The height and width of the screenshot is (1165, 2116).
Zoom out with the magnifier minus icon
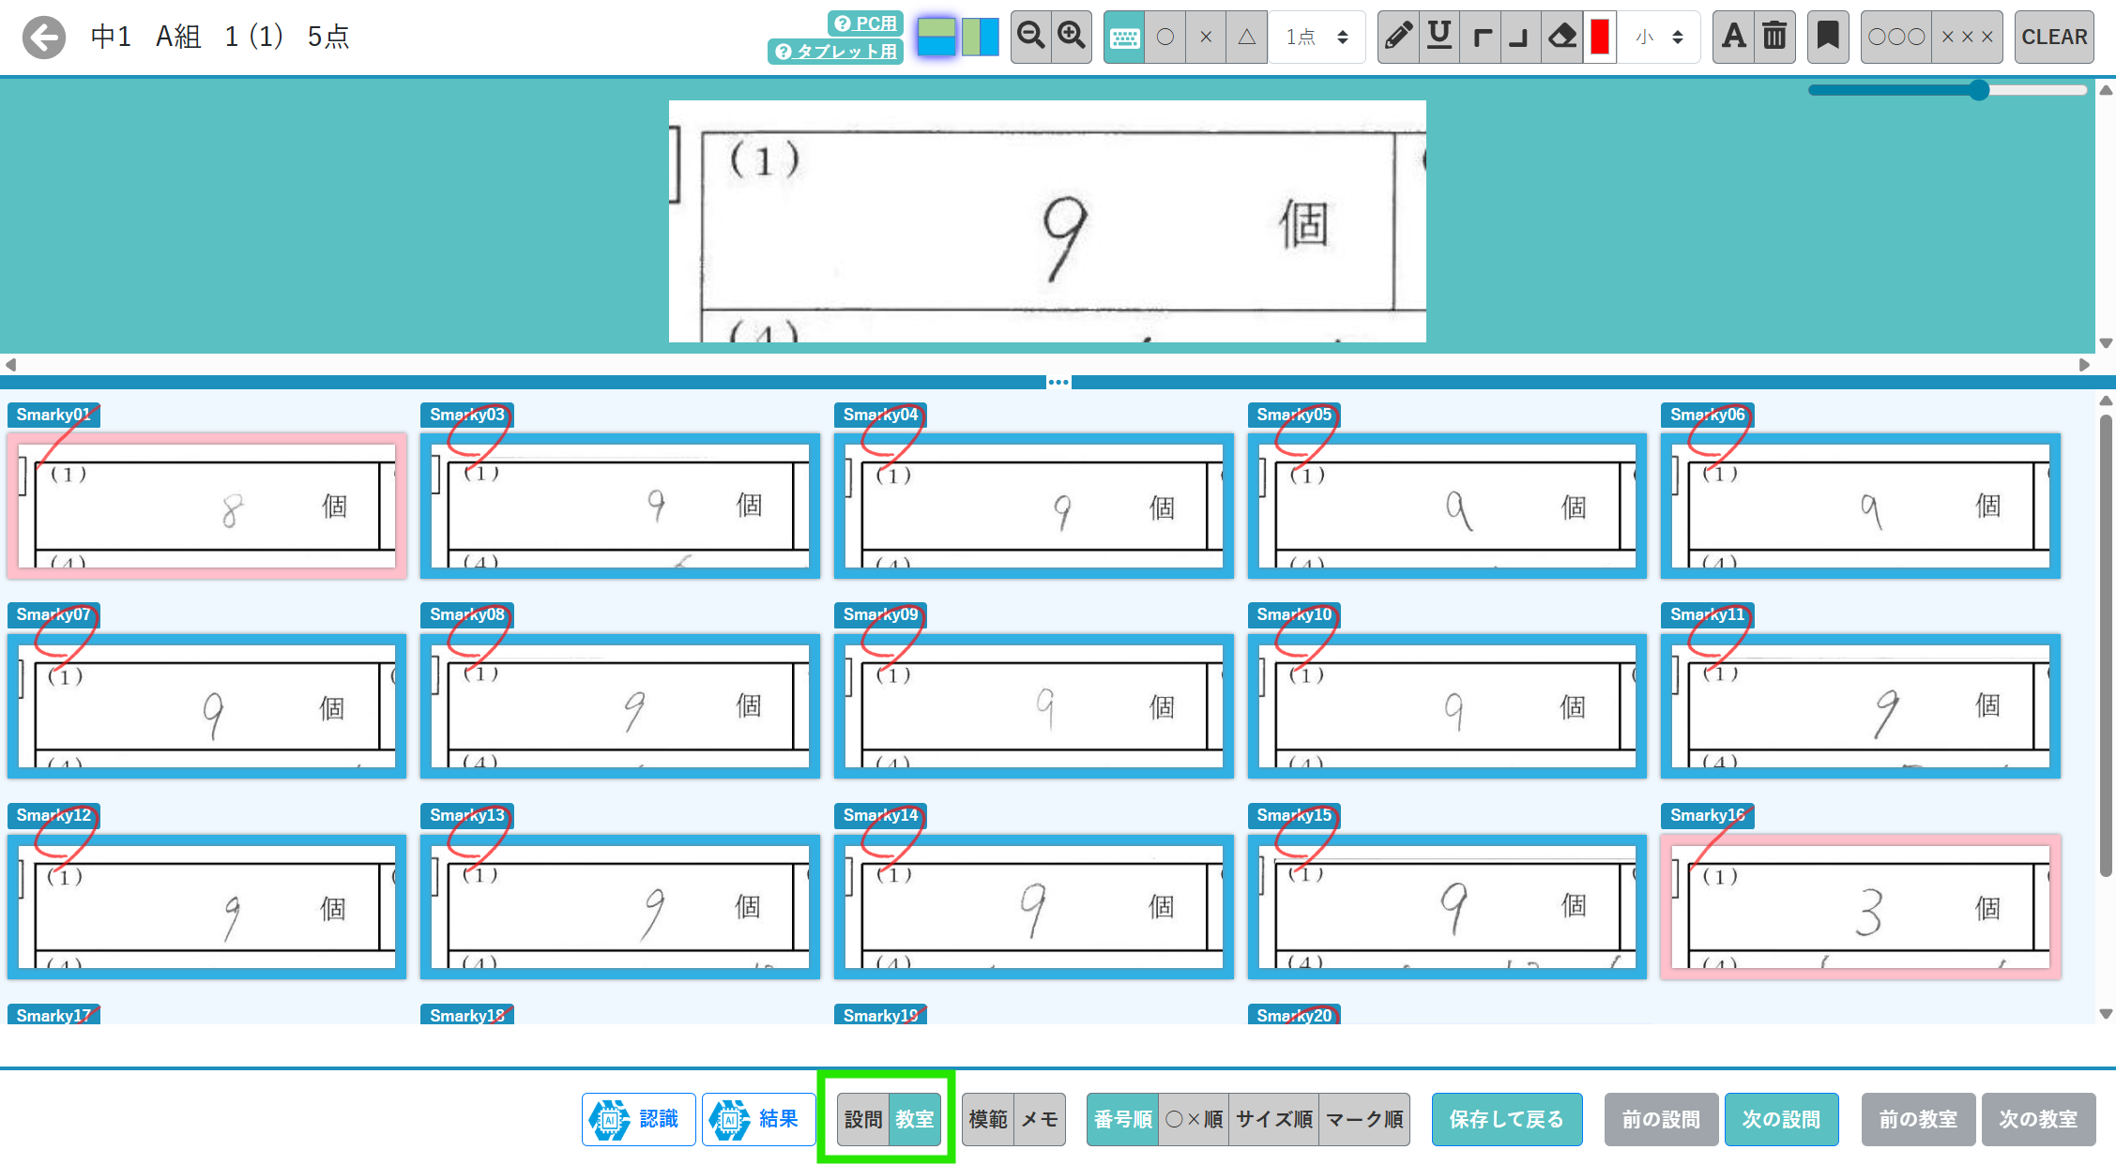pyautogui.click(x=1030, y=37)
